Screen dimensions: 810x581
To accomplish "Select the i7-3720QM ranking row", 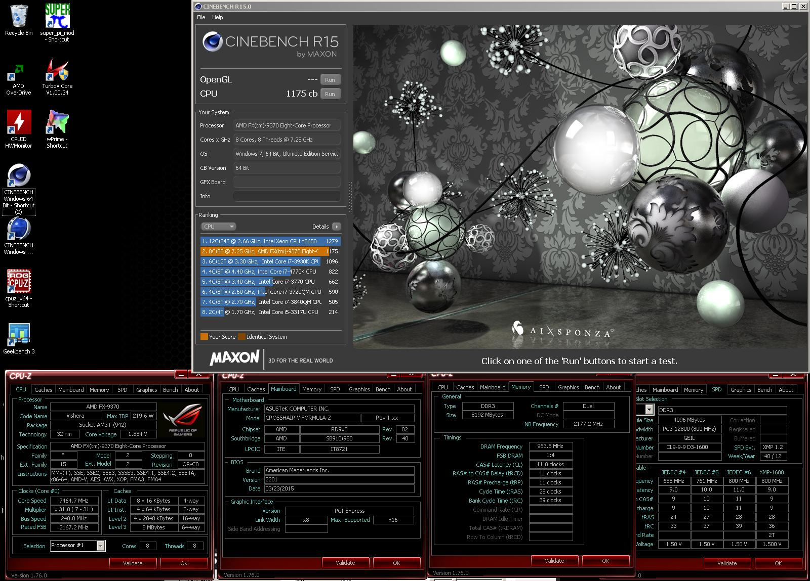I will tap(270, 292).
